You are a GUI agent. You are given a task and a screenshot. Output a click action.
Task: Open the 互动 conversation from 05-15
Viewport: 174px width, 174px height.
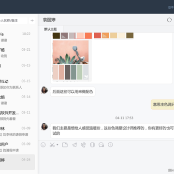(17, 84)
